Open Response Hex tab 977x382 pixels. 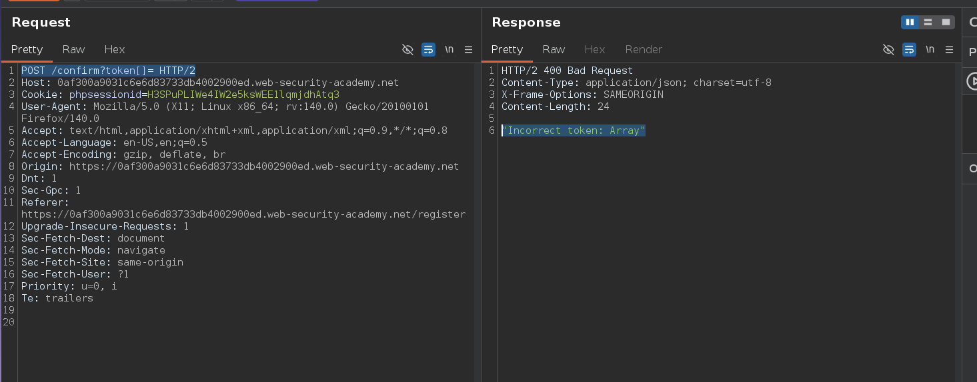595,49
